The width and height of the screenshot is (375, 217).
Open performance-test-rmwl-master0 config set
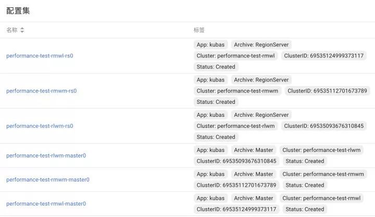tap(46, 203)
